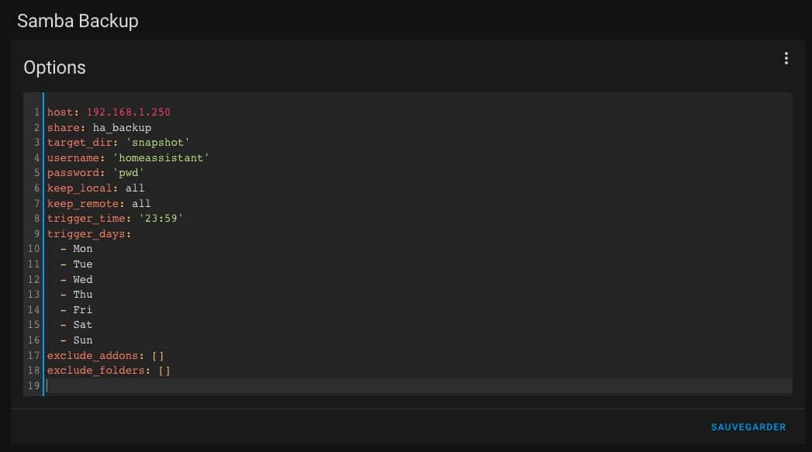This screenshot has height=452, width=812.
Task: Click the exclude_folders empty list brackets
Action: pos(164,371)
